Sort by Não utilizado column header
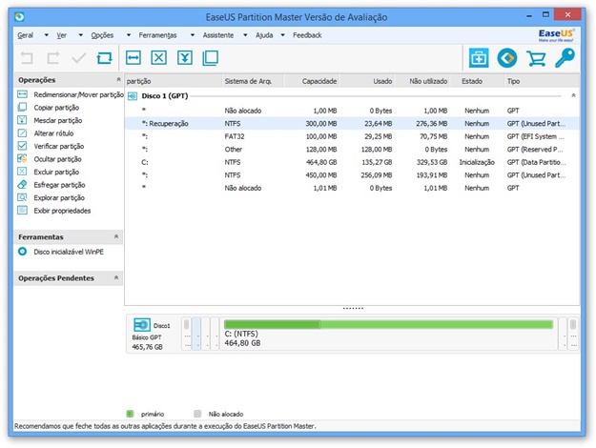This screenshot has width=596, height=448. (422, 81)
